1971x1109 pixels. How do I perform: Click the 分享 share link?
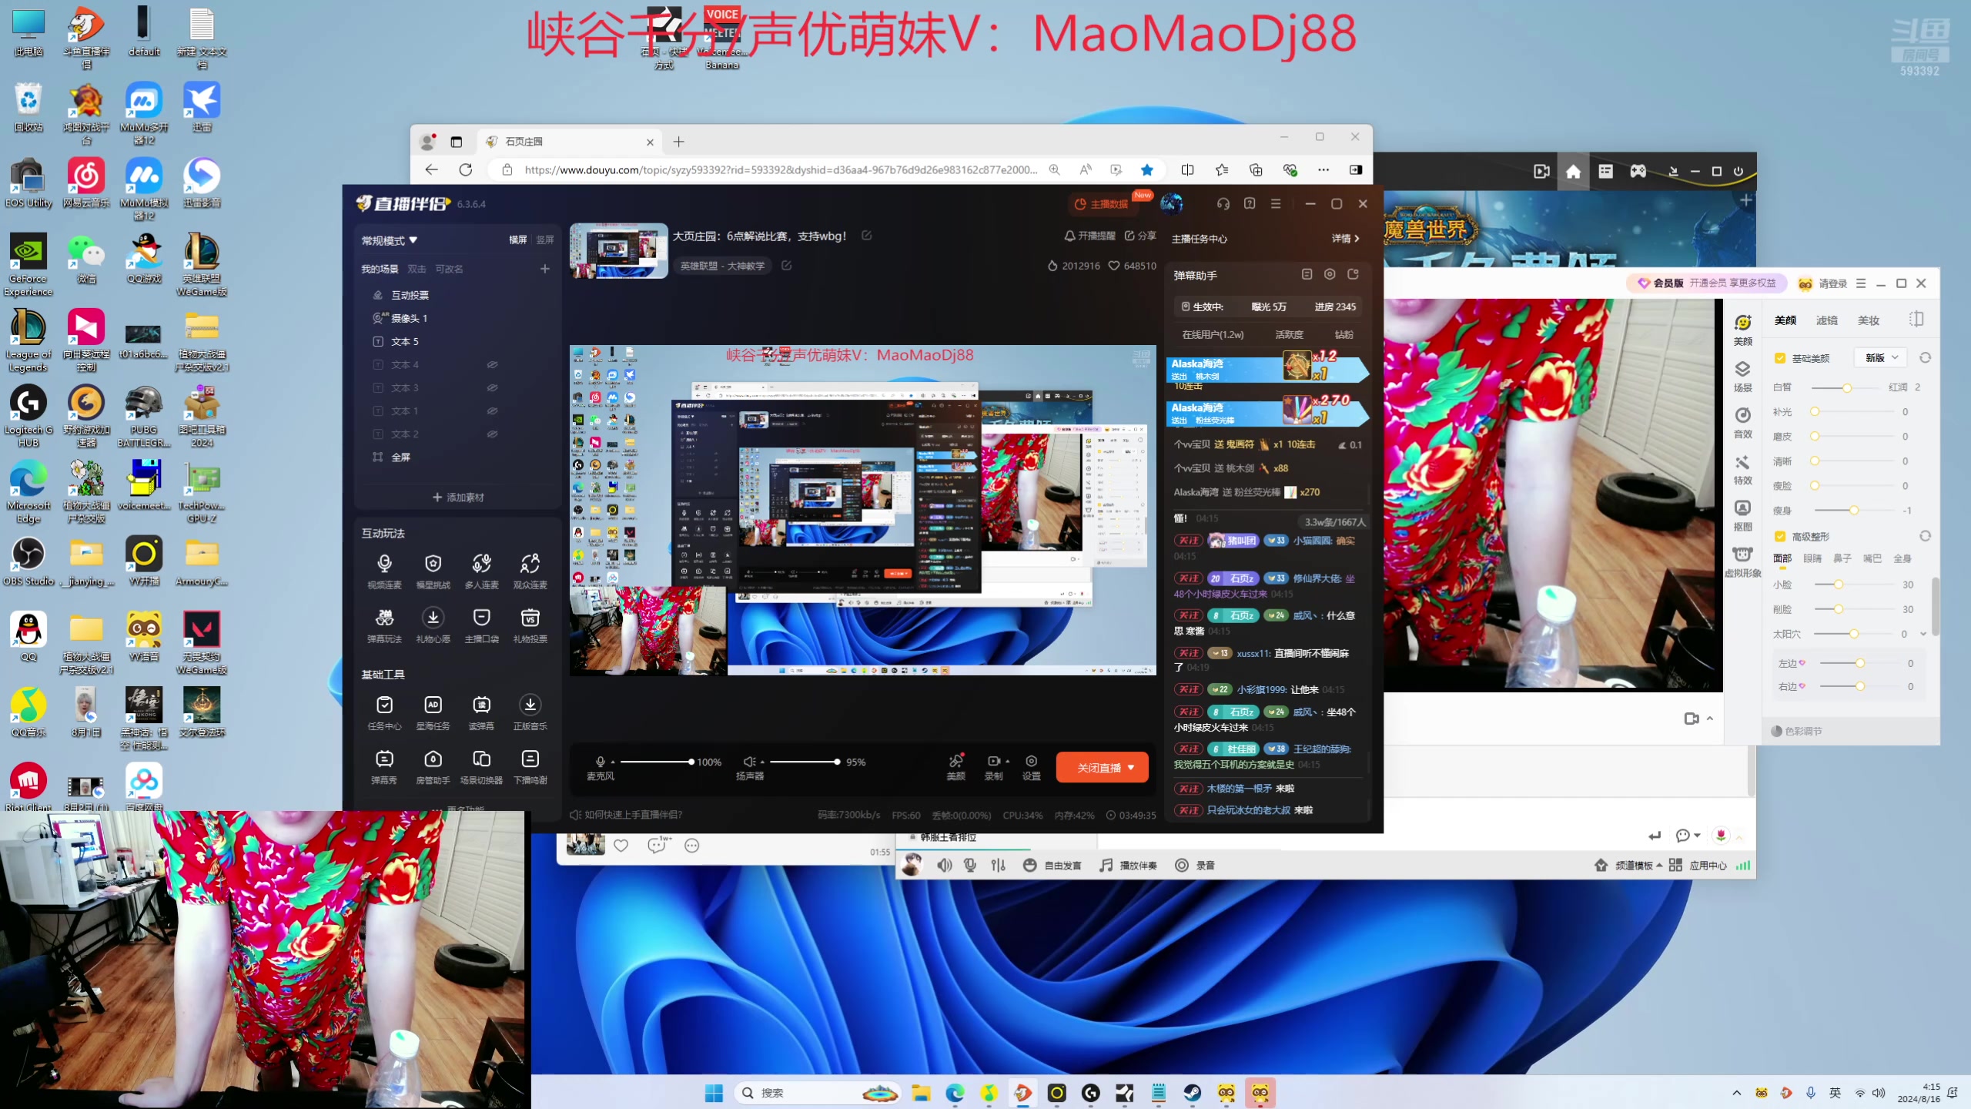1140,236
